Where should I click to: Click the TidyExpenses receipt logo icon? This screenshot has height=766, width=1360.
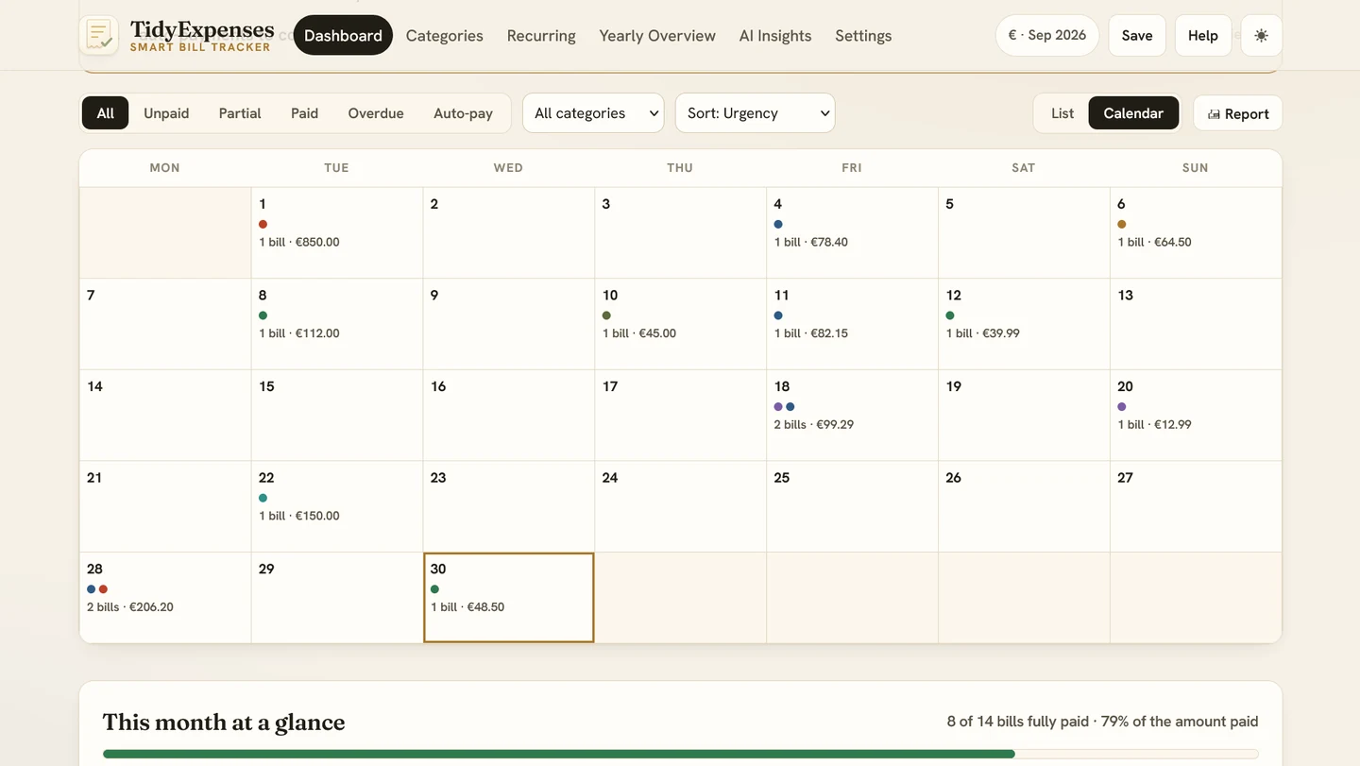[x=98, y=35]
